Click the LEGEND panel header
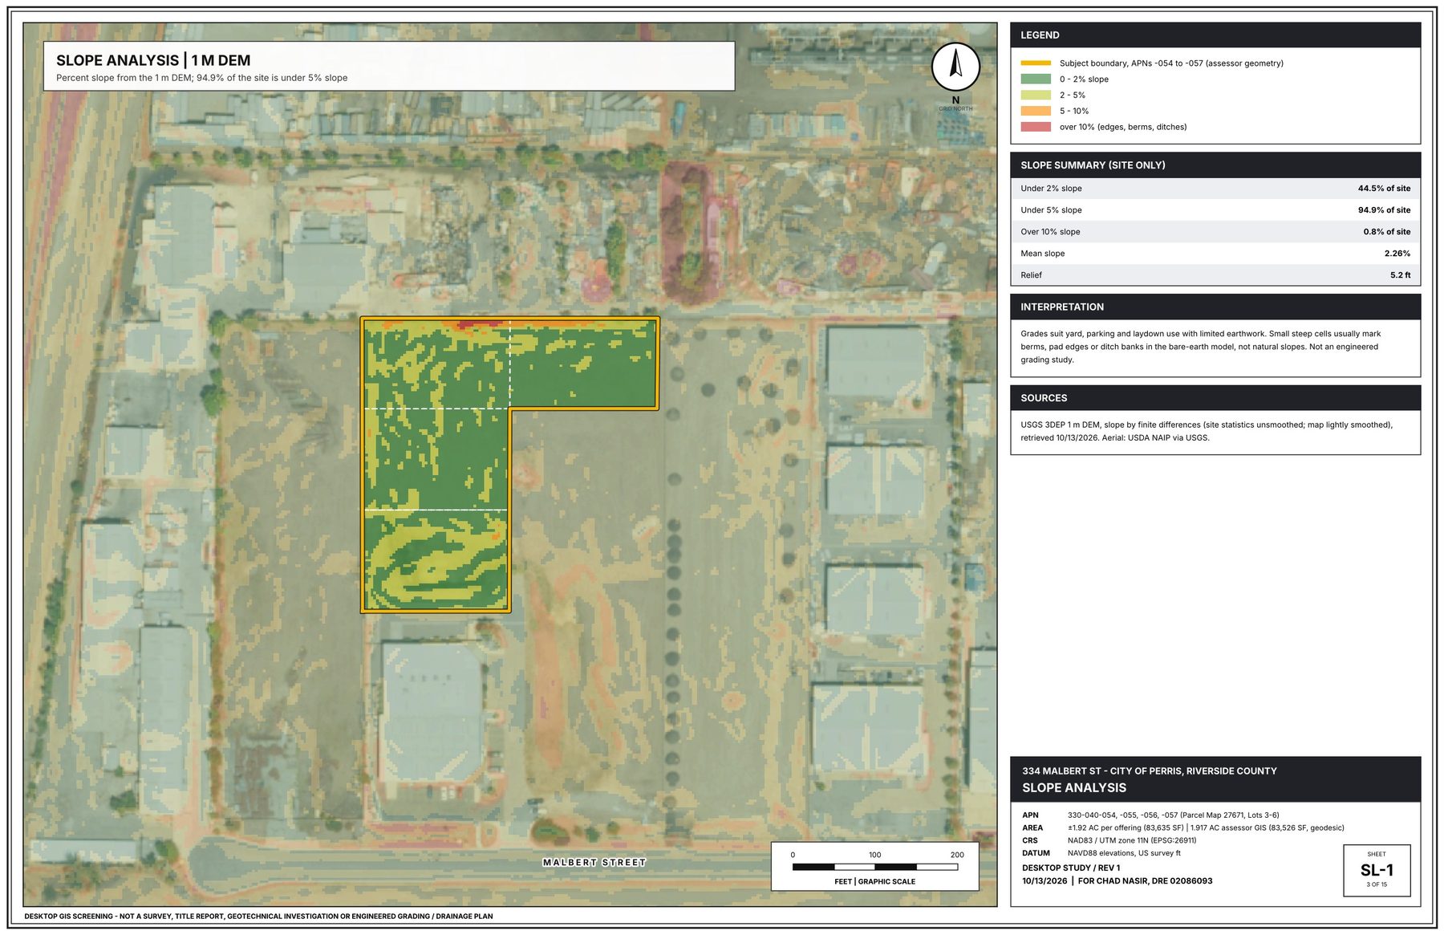This screenshot has width=1444, height=935. pos(1215,35)
